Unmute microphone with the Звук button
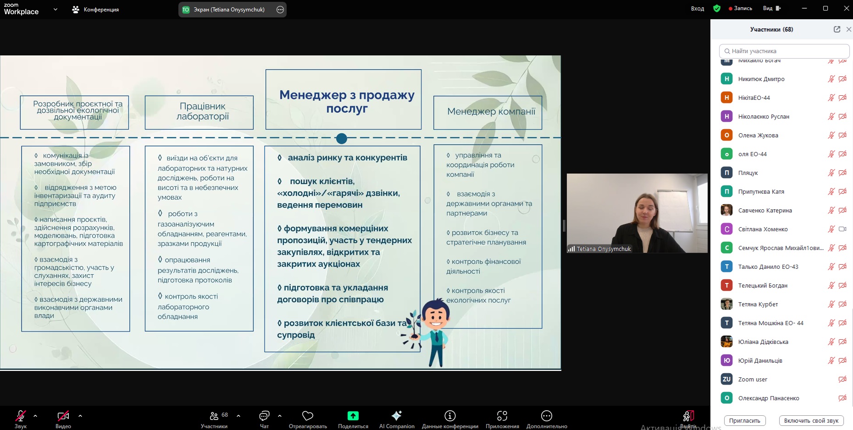853x430 pixels. pyautogui.click(x=21, y=416)
